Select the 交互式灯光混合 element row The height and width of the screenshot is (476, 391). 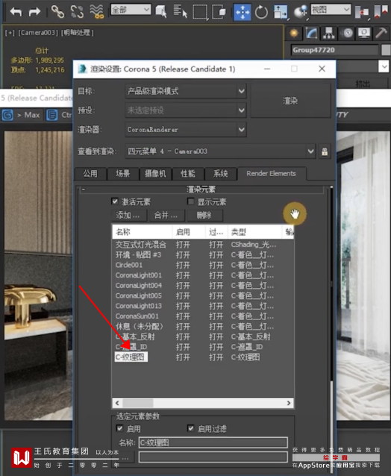[203, 245]
